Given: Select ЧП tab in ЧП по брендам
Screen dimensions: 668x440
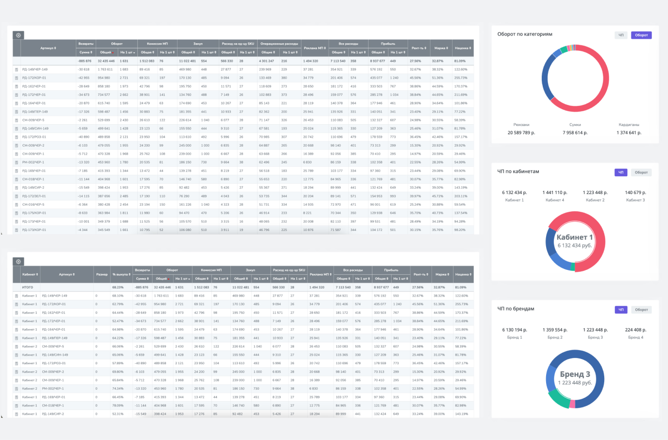Looking at the screenshot, I should [x=621, y=310].
